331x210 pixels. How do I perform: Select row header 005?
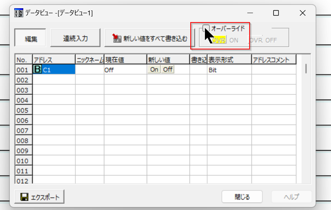point(24,110)
